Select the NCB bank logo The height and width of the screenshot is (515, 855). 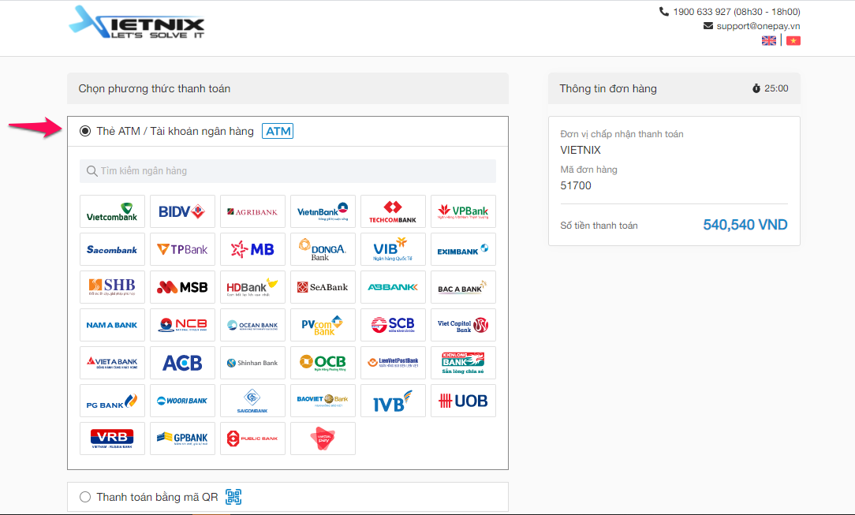[x=183, y=326]
